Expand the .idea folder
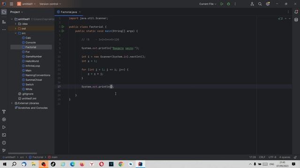This screenshot has height=168, width=300. 15,24
